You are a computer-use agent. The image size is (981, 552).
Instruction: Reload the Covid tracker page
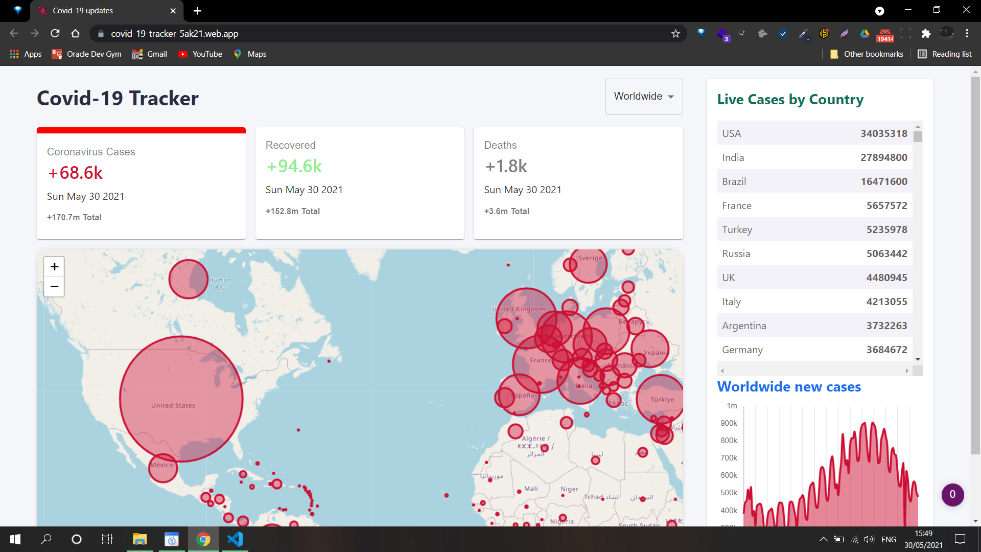[55, 34]
